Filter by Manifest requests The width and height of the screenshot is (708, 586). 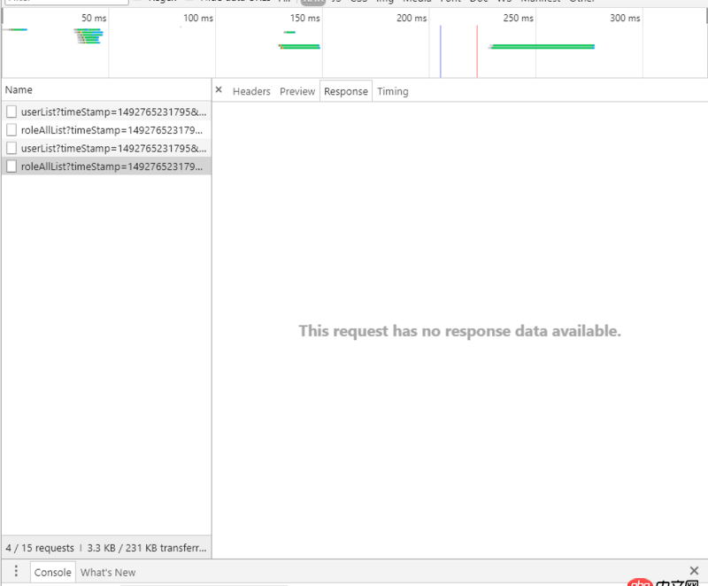tap(540, 2)
